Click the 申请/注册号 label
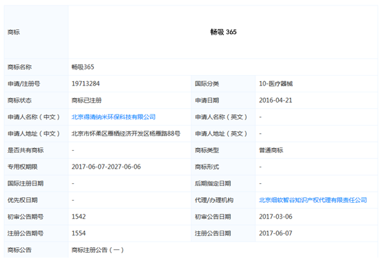The height and width of the screenshot is (259, 388). pyautogui.click(x=24, y=83)
